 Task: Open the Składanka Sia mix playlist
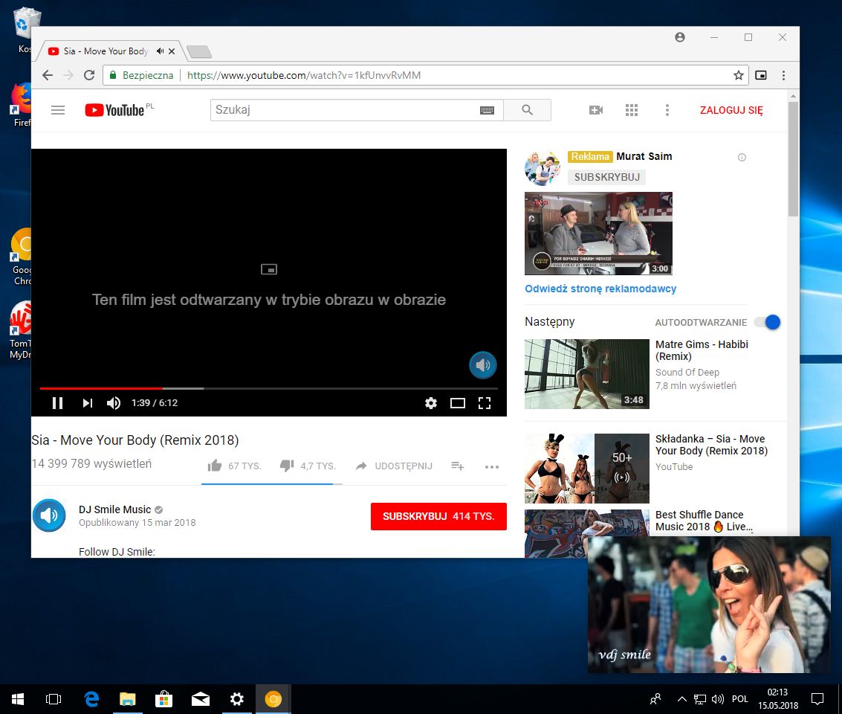click(587, 469)
